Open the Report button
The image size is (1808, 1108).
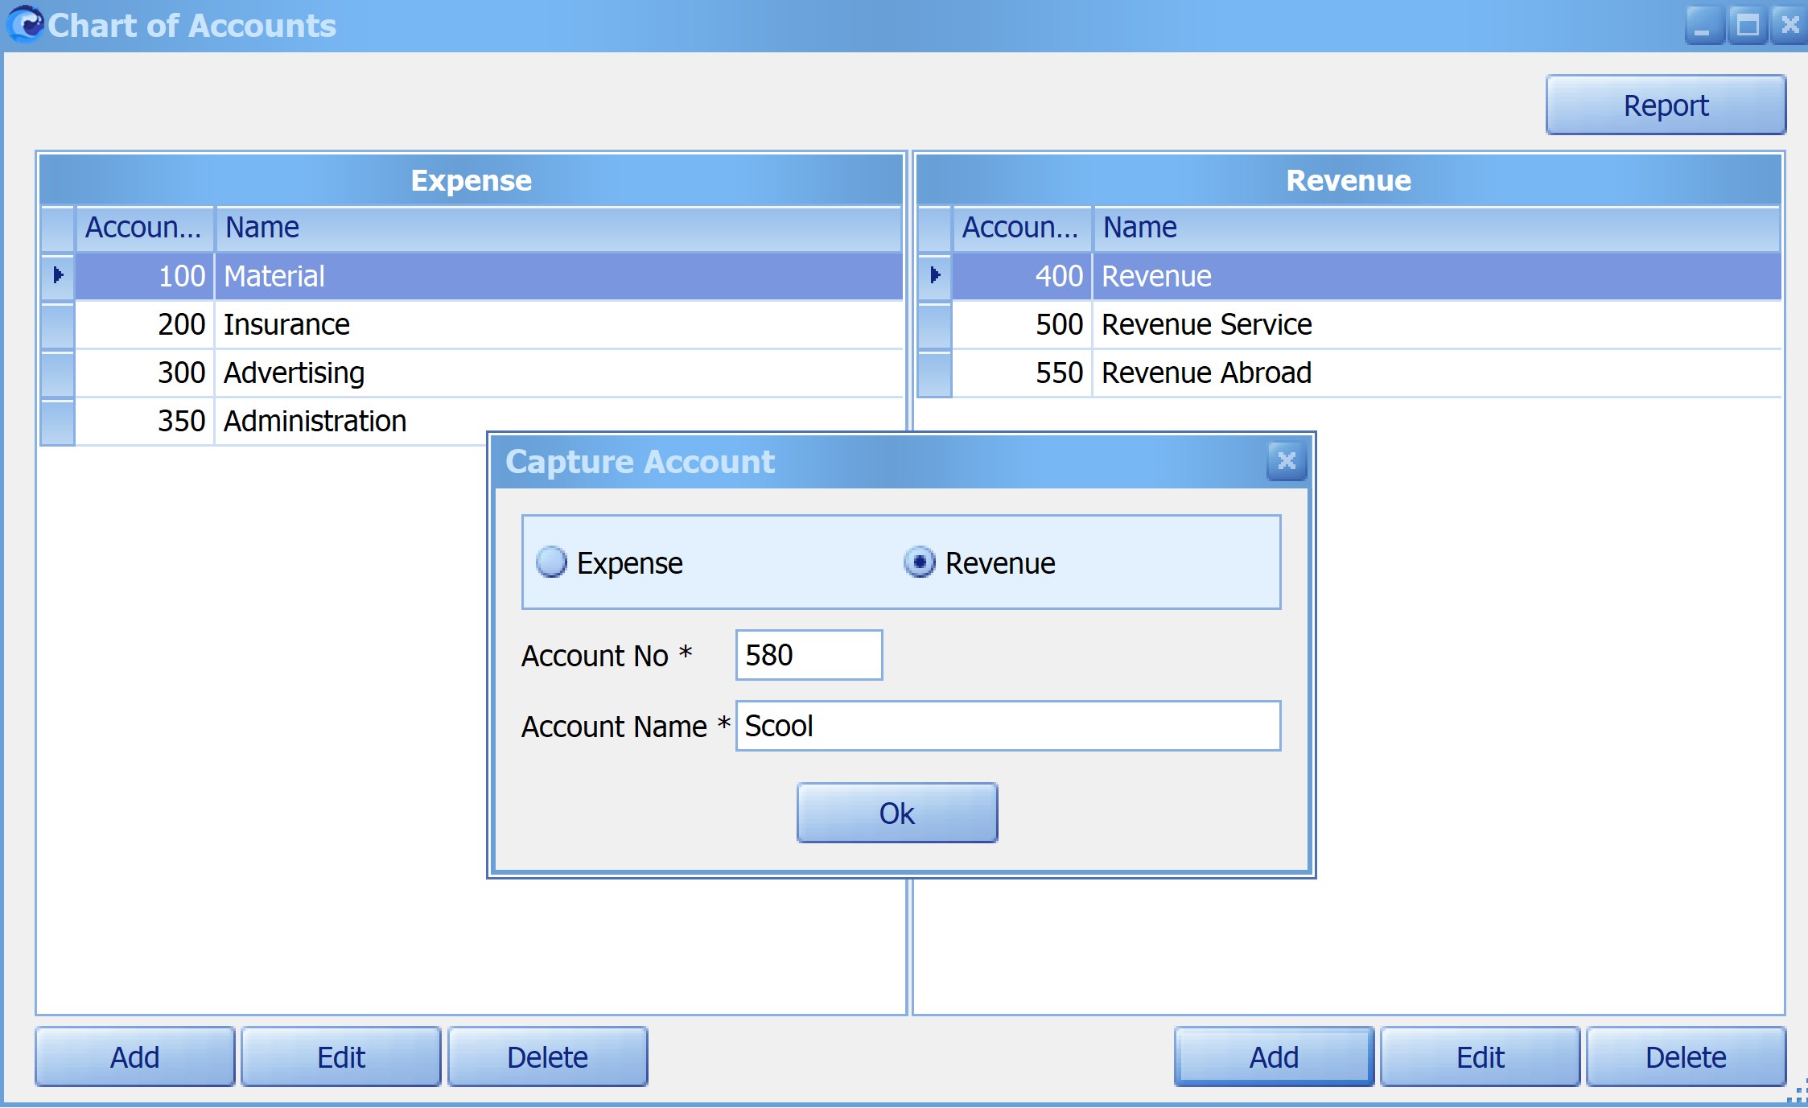coord(1665,105)
